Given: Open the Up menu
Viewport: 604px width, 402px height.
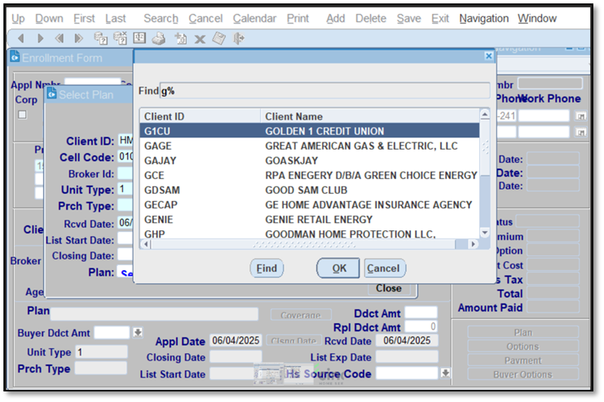Looking at the screenshot, I should click(x=18, y=18).
